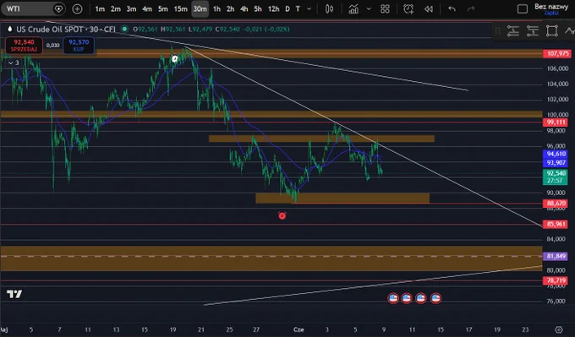Screen dimensions: 575x337
Task: Click the 99,111 red price label
Action: [556, 122]
